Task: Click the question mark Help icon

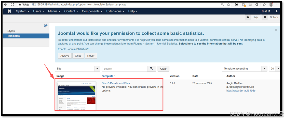Action: pyautogui.click(x=248, y=17)
